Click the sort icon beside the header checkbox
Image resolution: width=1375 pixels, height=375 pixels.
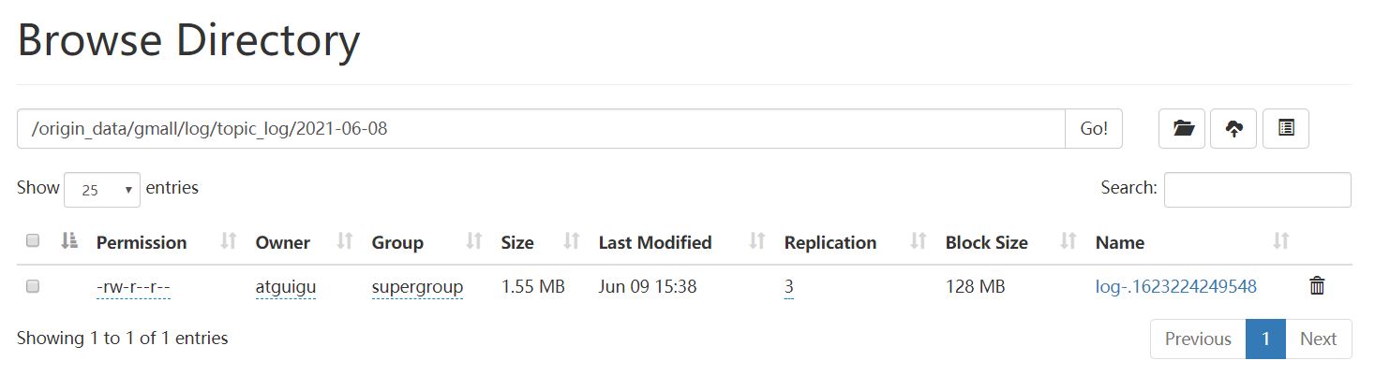pos(68,241)
